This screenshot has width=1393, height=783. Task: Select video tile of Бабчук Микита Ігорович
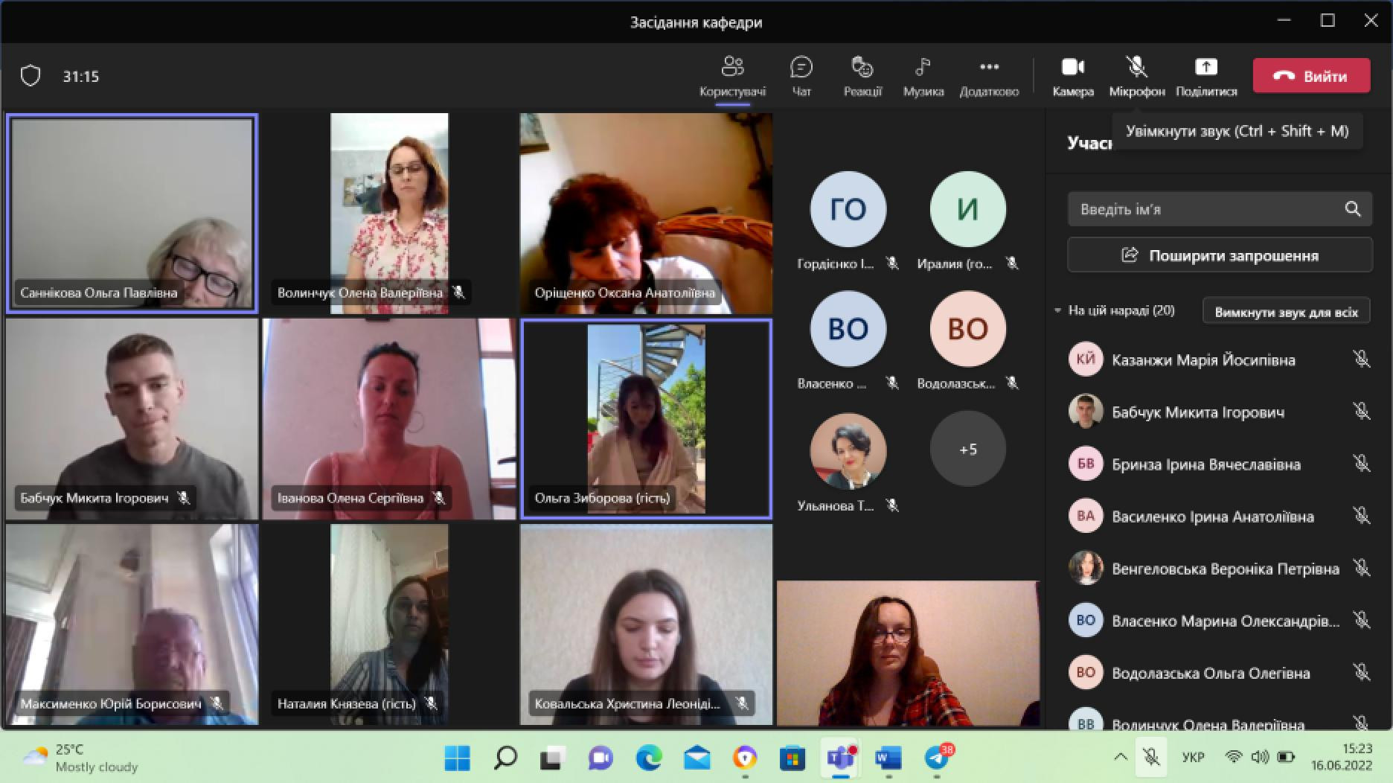(132, 419)
